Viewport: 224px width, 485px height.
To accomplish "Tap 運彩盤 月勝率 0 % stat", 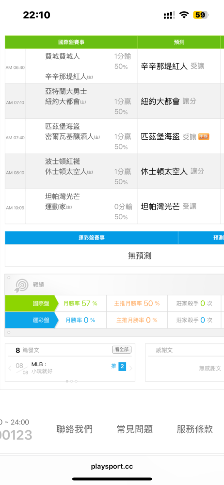I will 80,320.
